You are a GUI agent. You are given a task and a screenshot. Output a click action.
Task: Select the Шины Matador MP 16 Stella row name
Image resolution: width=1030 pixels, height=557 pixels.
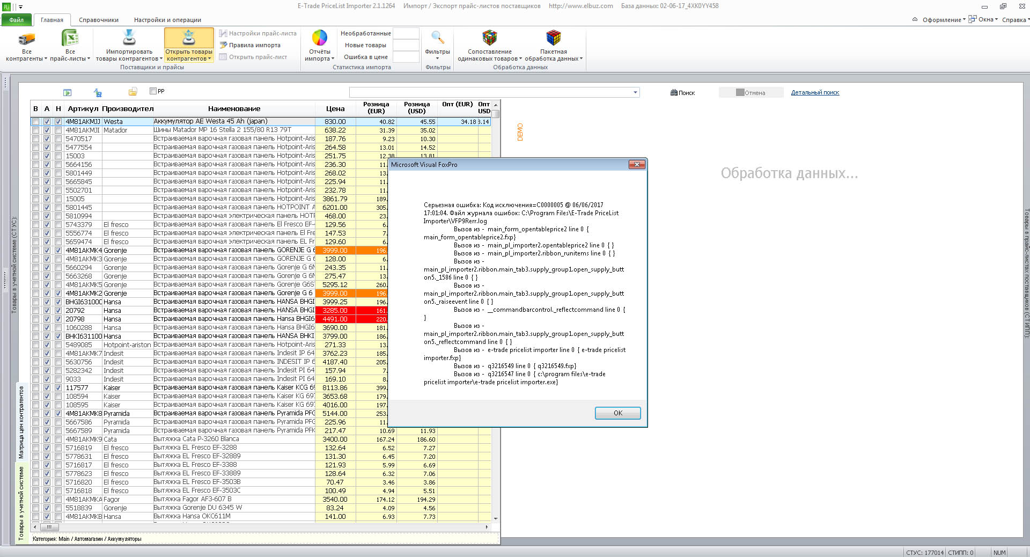click(234, 130)
